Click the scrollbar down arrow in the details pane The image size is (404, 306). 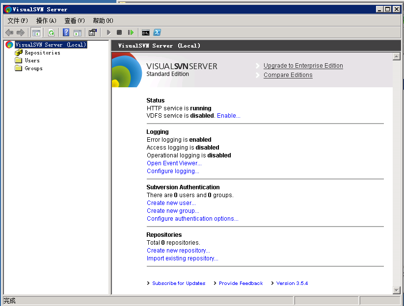(x=397, y=290)
